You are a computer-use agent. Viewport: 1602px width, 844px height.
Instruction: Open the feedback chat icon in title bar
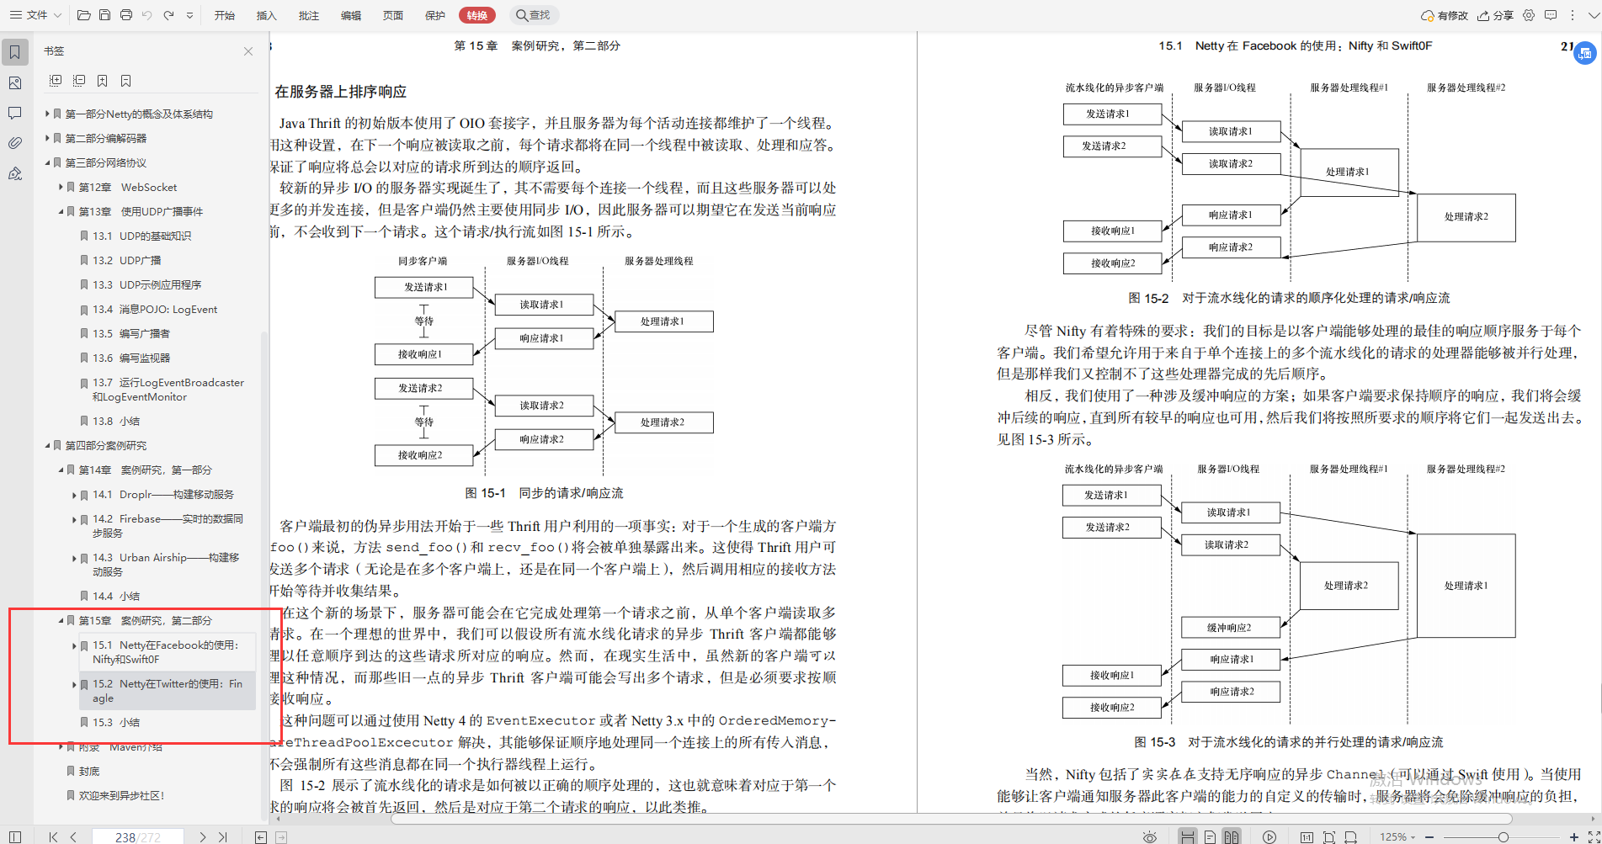tap(1551, 15)
